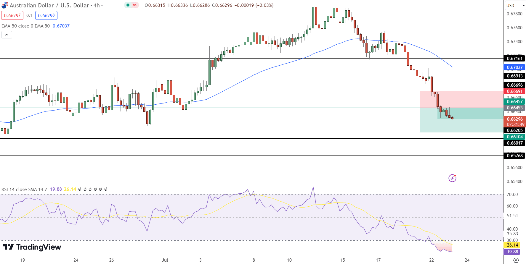Image resolution: width=526 pixels, height=264 pixels.
Task: Click the green 0.66457 price label
Action: coord(514,102)
